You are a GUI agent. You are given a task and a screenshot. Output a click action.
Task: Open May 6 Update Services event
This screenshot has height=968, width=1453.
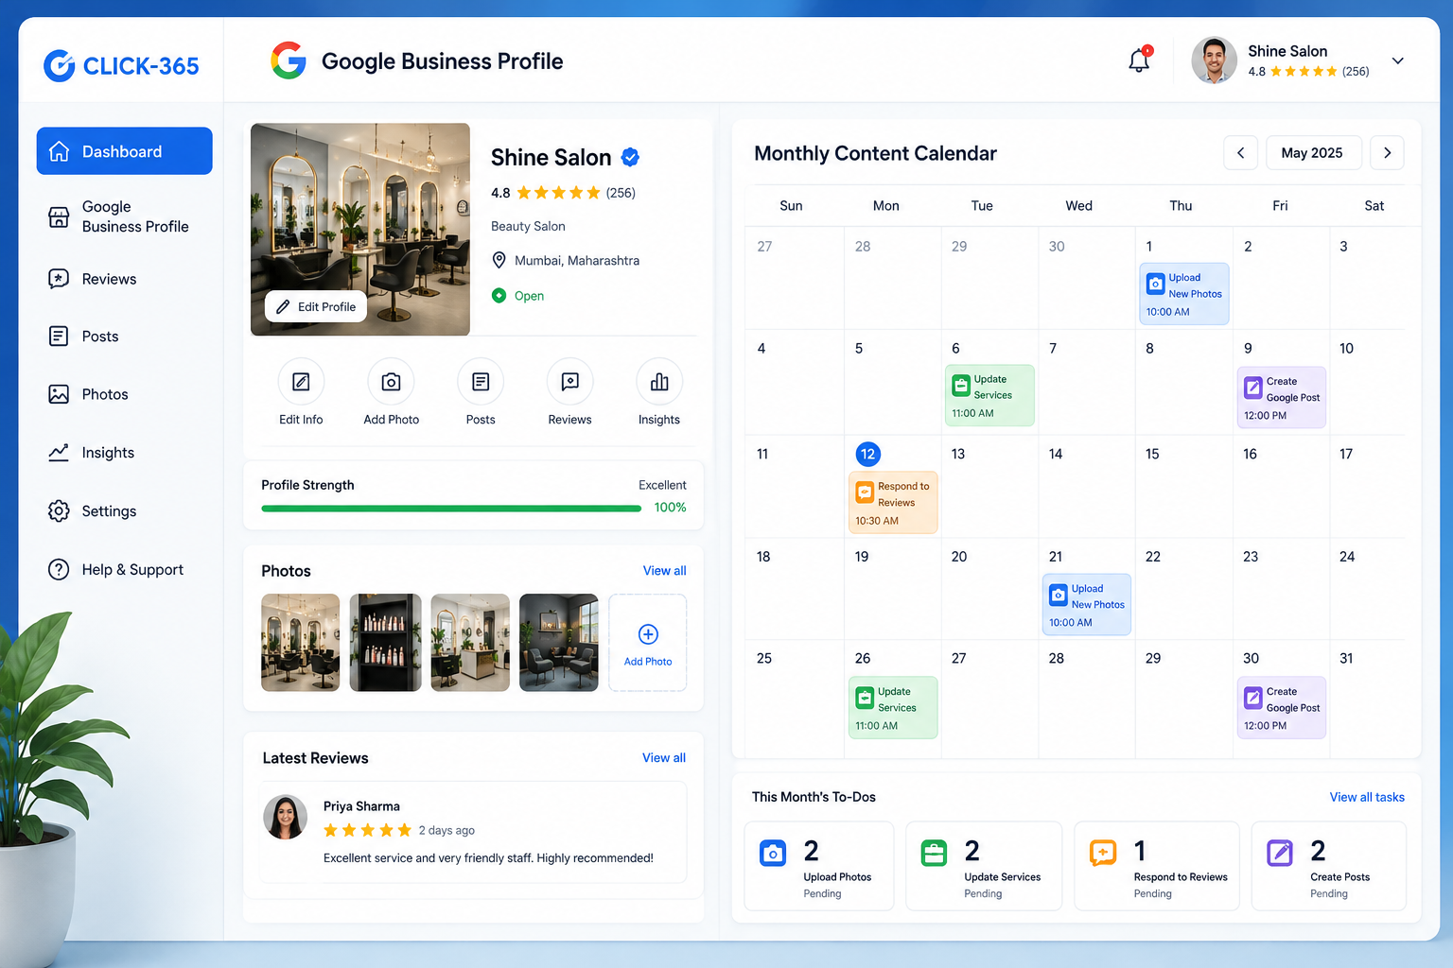point(989,396)
